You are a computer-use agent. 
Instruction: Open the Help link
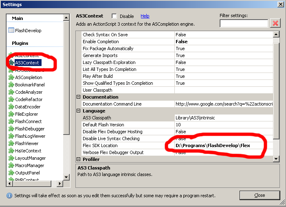145,16
